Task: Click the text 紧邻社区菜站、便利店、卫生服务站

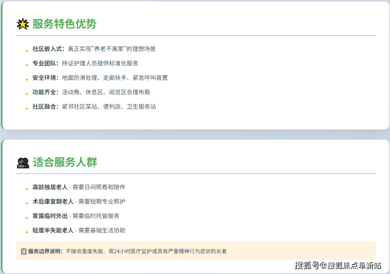Action: 109,107
